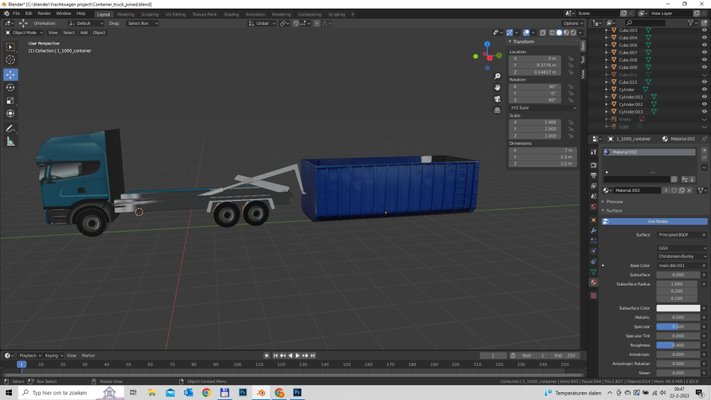Image resolution: width=711 pixels, height=400 pixels.
Task: Activate the Rotate tool
Action: pyautogui.click(x=11, y=87)
